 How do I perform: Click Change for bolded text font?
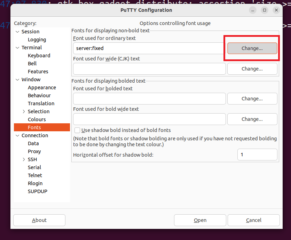click(x=252, y=99)
